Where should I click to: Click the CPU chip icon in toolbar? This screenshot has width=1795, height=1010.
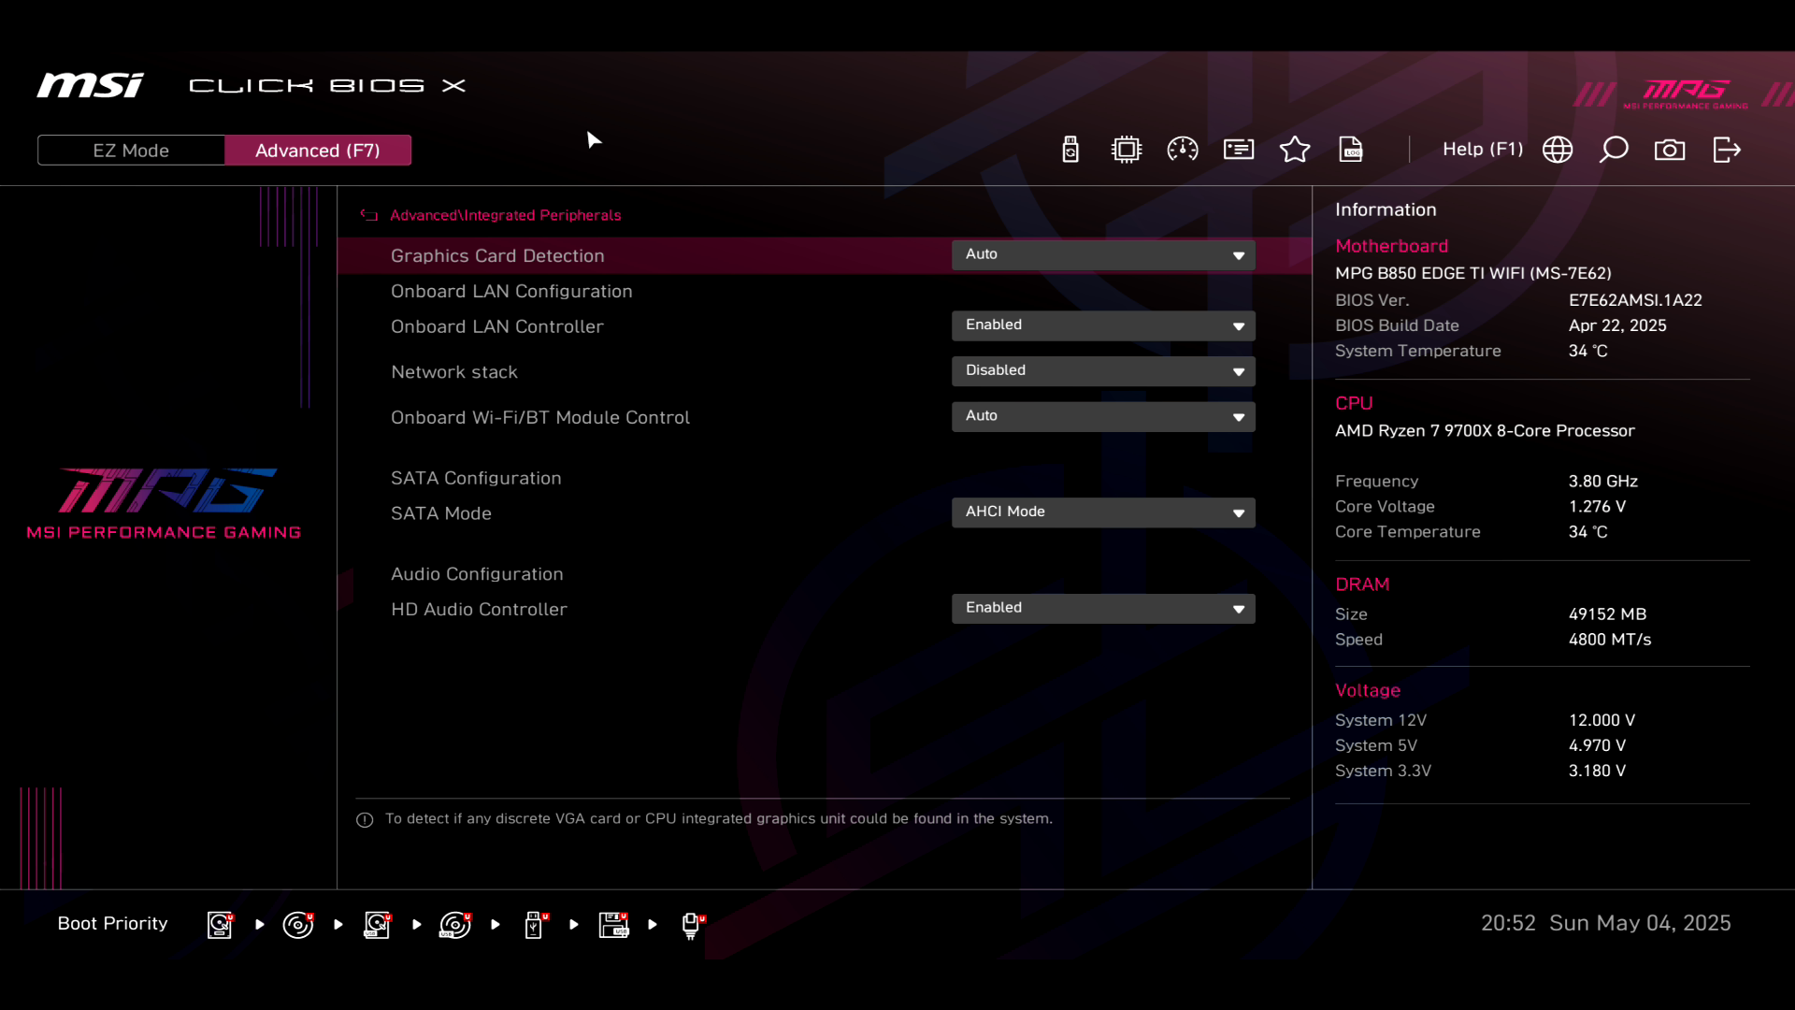tap(1127, 150)
